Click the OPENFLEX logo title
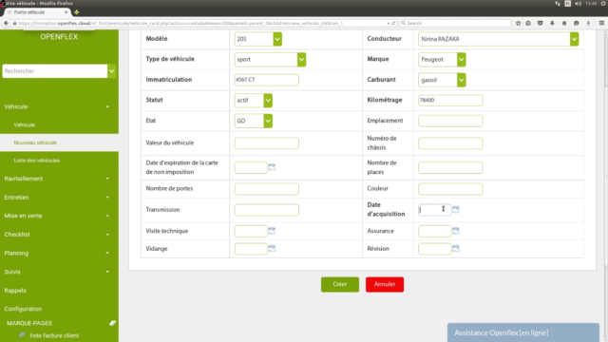Image resolution: width=608 pixels, height=342 pixels. coord(59,37)
